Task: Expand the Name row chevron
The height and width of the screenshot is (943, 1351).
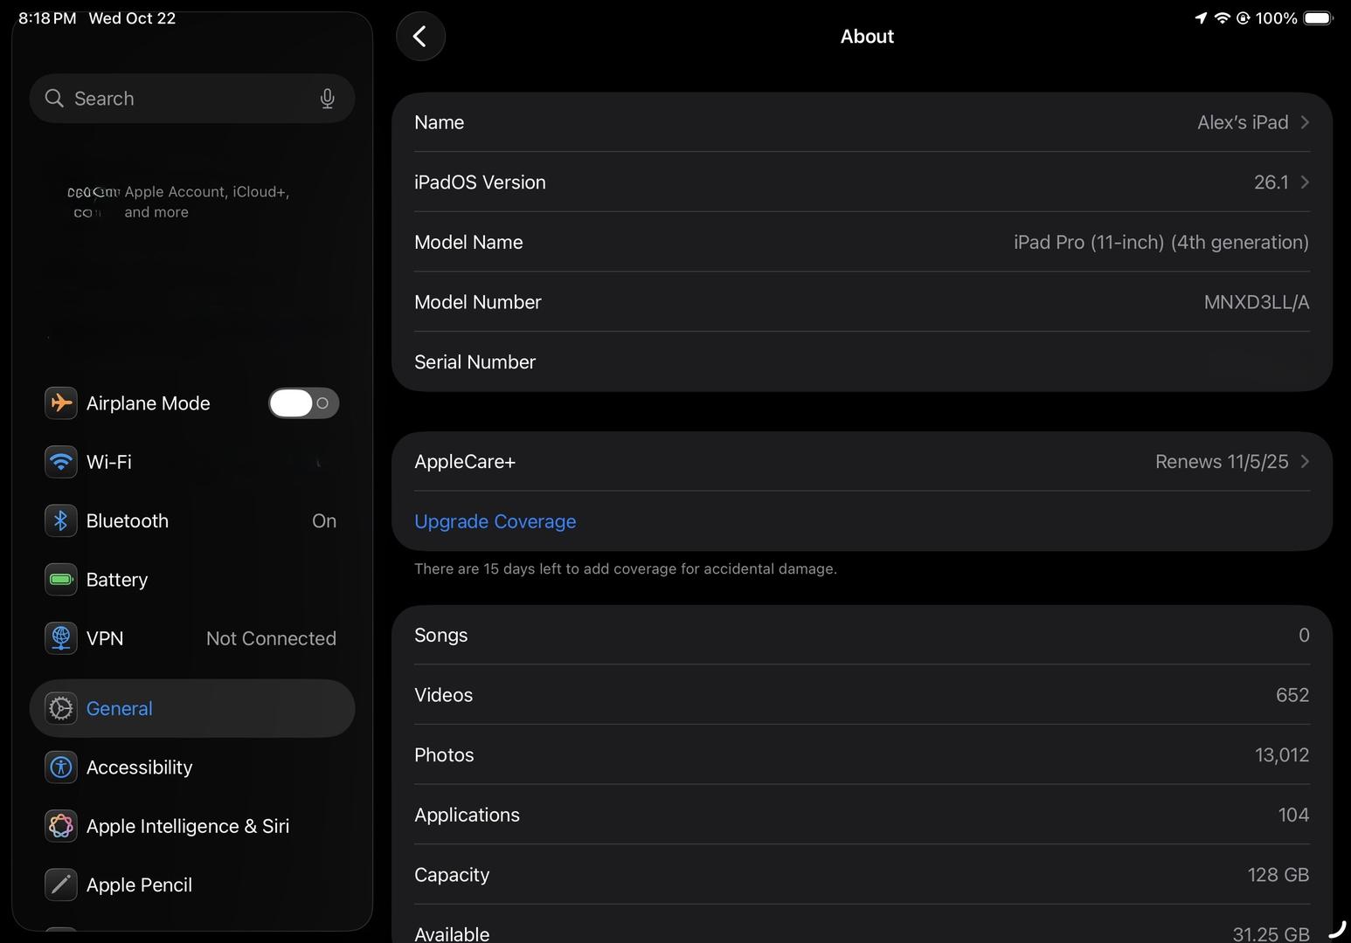Action: click(1305, 122)
